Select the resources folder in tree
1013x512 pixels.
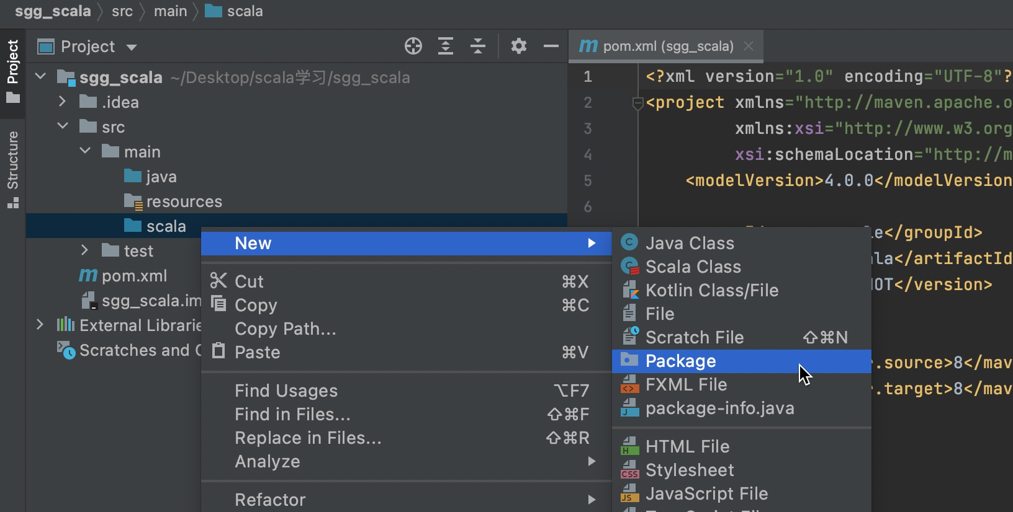click(173, 201)
